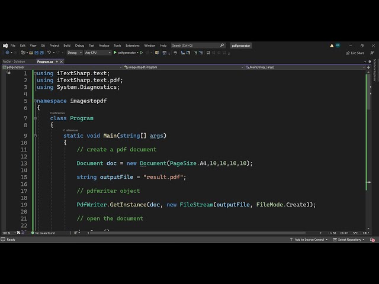Open the notifications bell in the status bar
Image resolution: width=379 pixels, height=284 pixels.
click(373, 240)
